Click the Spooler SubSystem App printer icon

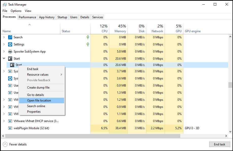10,52
